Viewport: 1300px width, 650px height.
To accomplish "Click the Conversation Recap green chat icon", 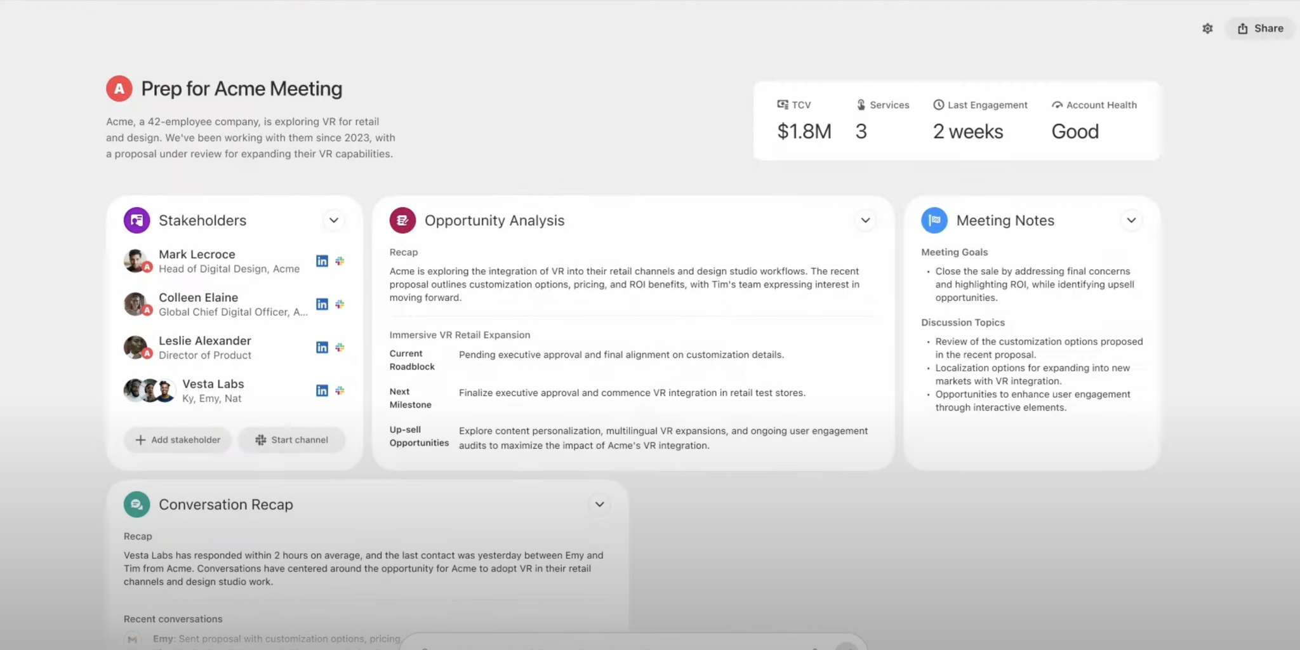I will 137,505.
